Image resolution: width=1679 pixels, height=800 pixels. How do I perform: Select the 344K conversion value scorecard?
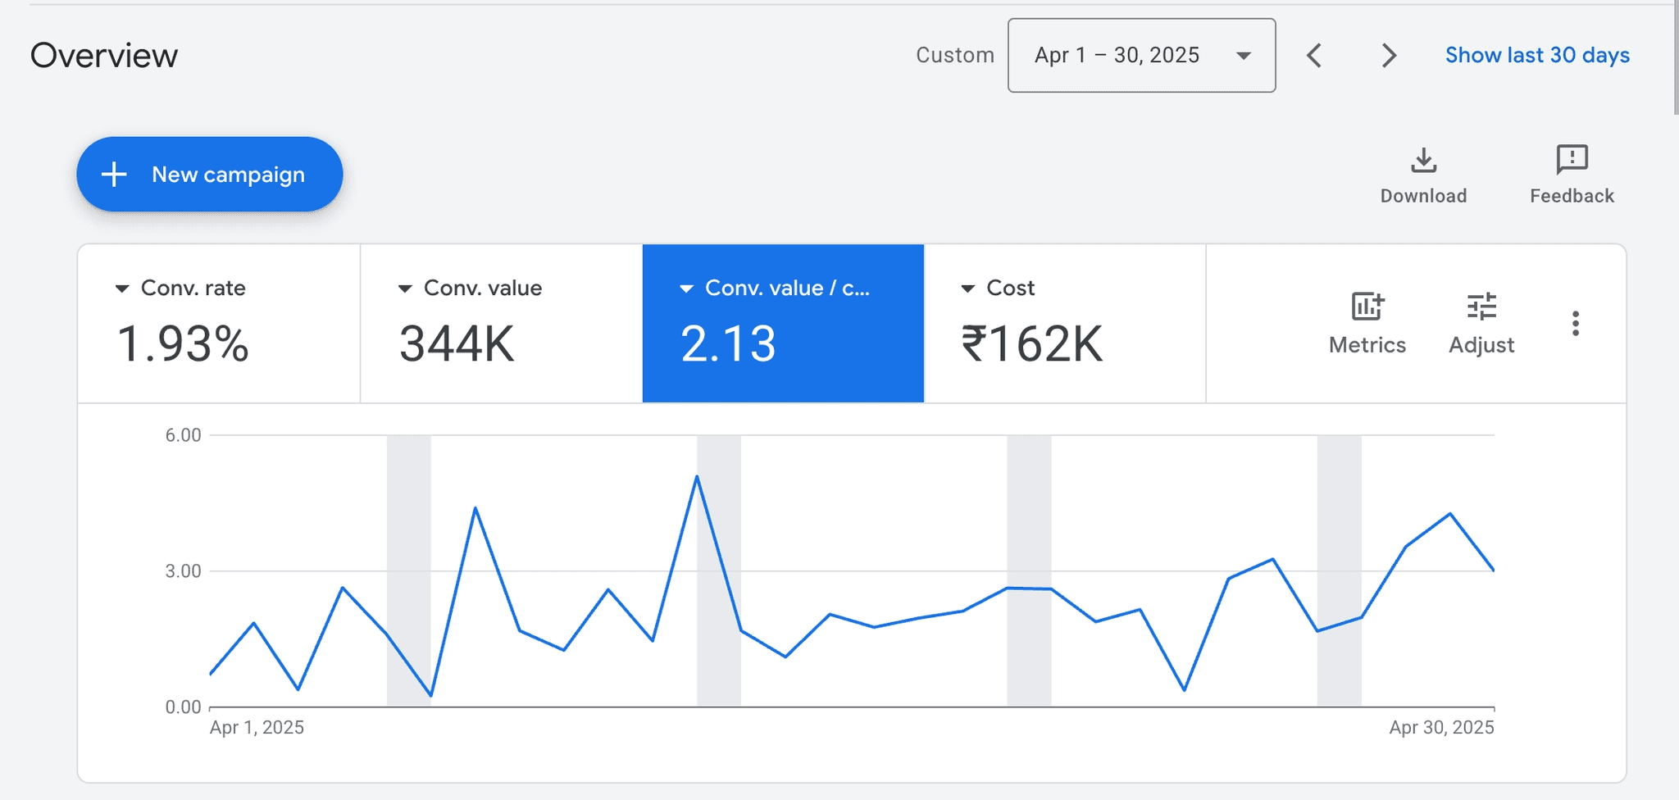coord(502,323)
